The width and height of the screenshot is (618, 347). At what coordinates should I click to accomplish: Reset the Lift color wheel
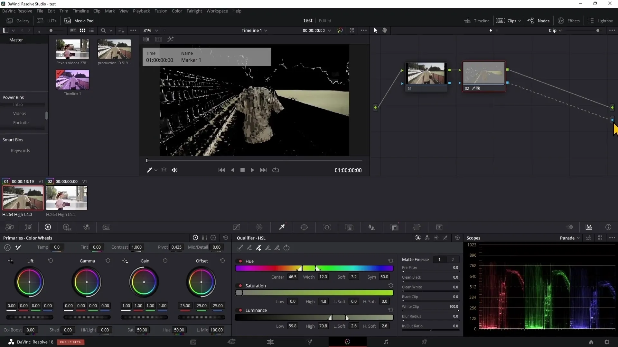point(51,261)
